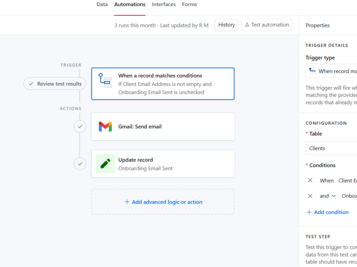Click the 'Conditions' field label
This screenshot has width=357, height=267.
click(x=322, y=165)
